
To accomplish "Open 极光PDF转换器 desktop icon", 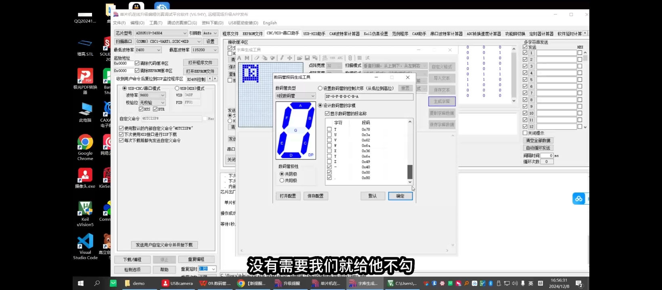I will point(85,81).
